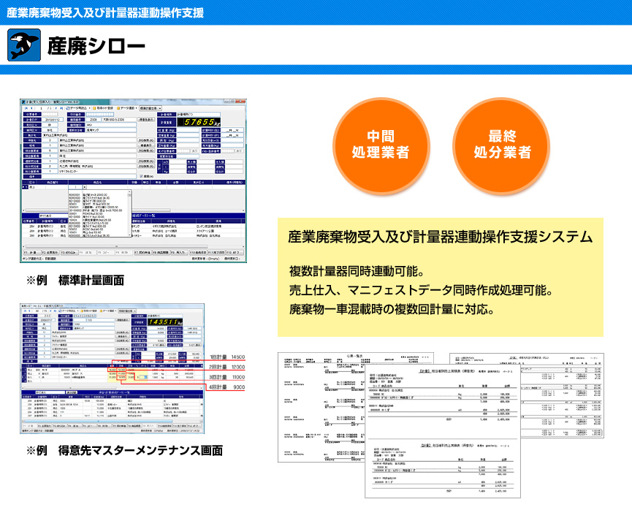Image resolution: width=632 pixels, height=521 pixels.
Task: Click the orange 中間処理業者 circle badge
Action: (381, 145)
